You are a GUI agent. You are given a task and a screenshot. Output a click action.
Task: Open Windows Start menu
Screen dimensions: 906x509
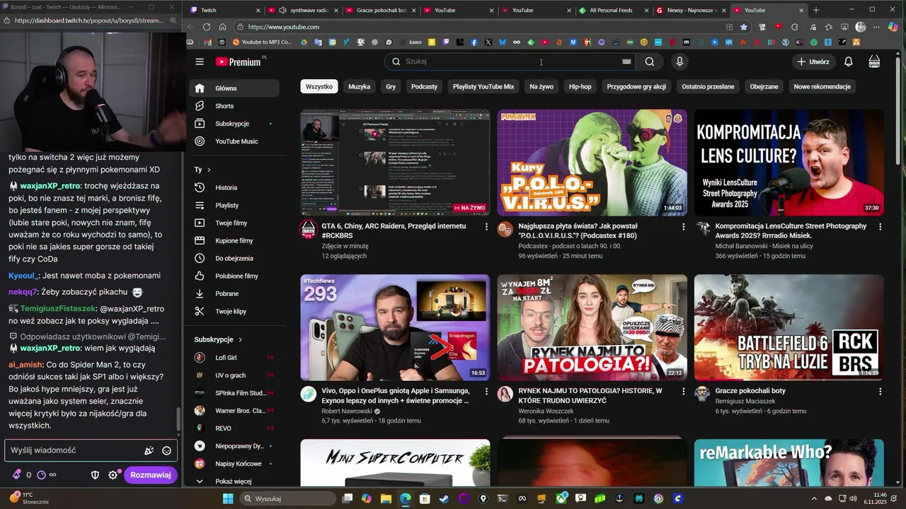pos(228,498)
